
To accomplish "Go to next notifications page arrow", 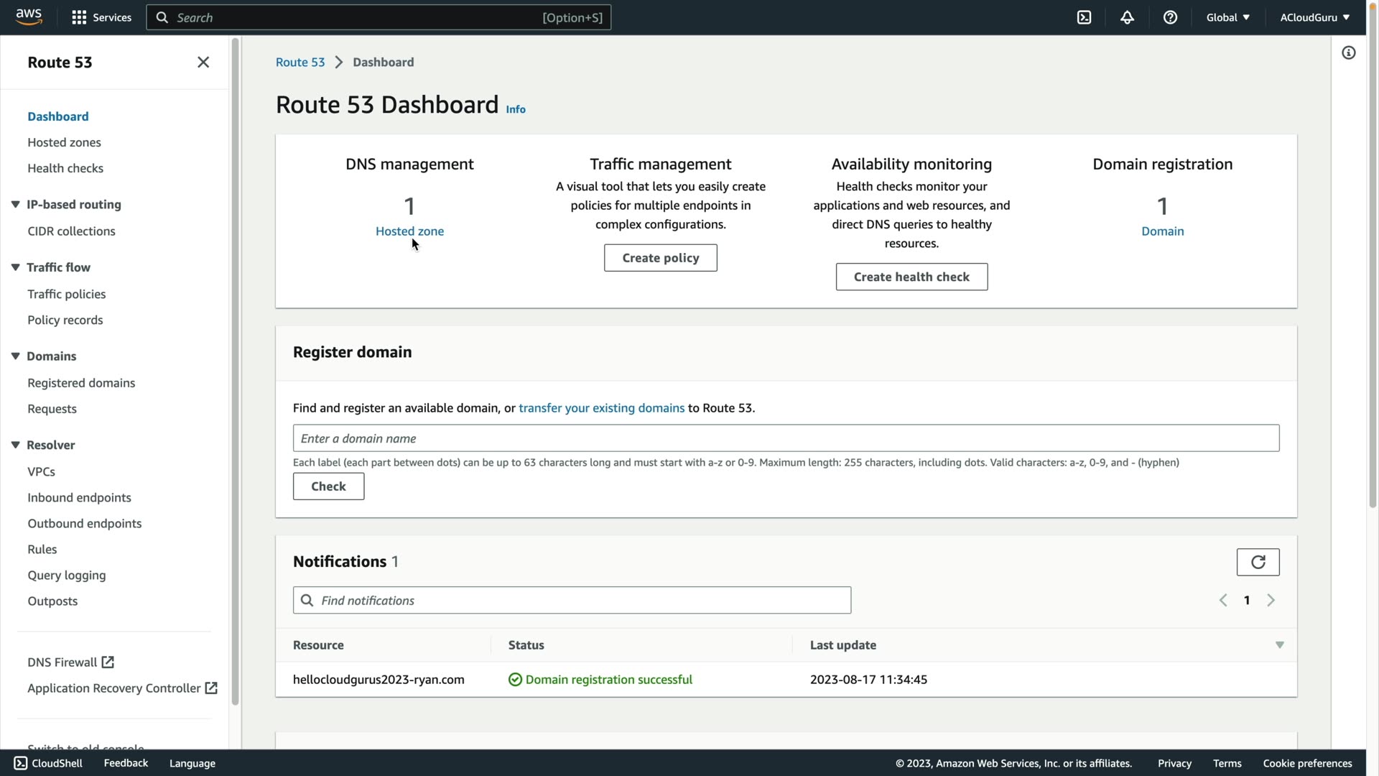I will point(1271,601).
